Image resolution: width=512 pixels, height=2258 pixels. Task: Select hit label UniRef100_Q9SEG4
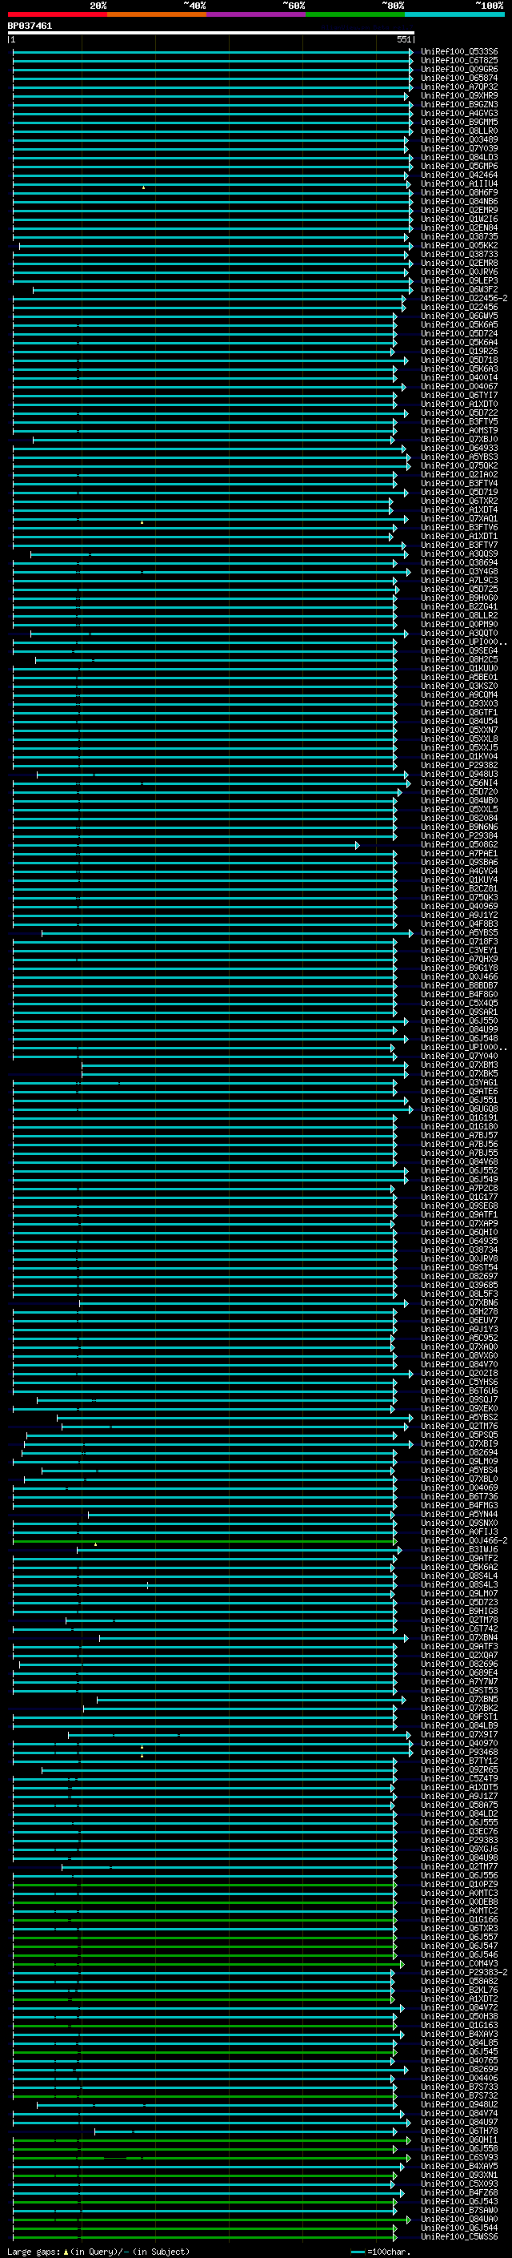point(459,650)
